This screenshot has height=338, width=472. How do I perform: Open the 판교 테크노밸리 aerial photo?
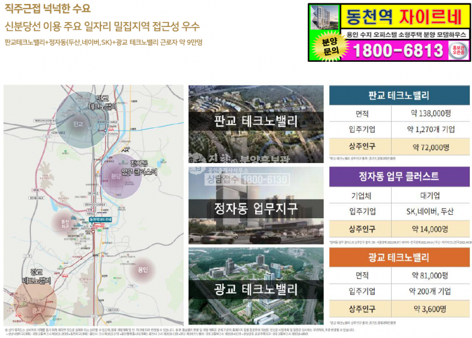point(256,124)
